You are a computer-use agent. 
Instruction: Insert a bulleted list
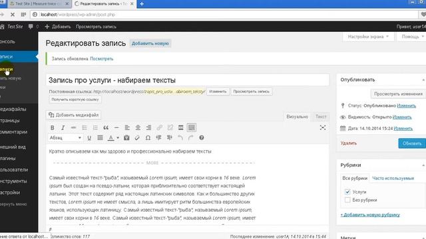coord(85,127)
